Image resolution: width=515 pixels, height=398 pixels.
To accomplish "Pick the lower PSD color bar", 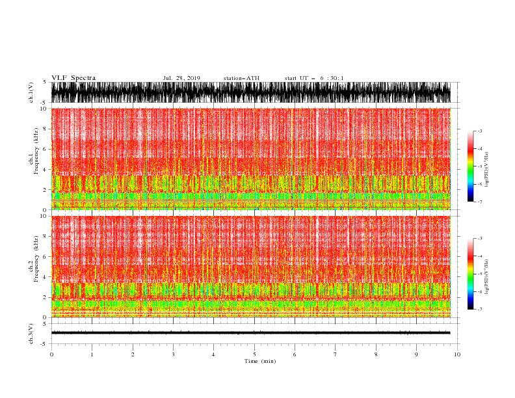I will click(471, 274).
